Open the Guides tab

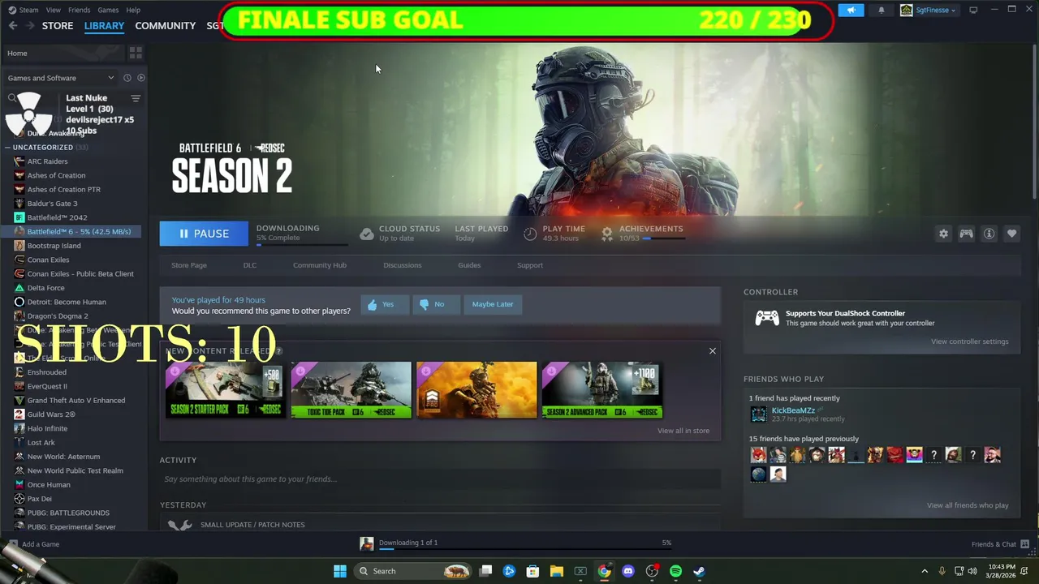click(469, 265)
